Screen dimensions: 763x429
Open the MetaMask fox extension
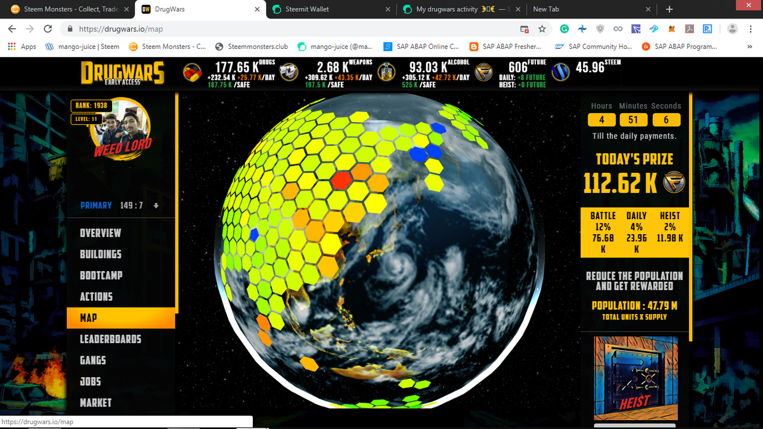tap(671, 29)
